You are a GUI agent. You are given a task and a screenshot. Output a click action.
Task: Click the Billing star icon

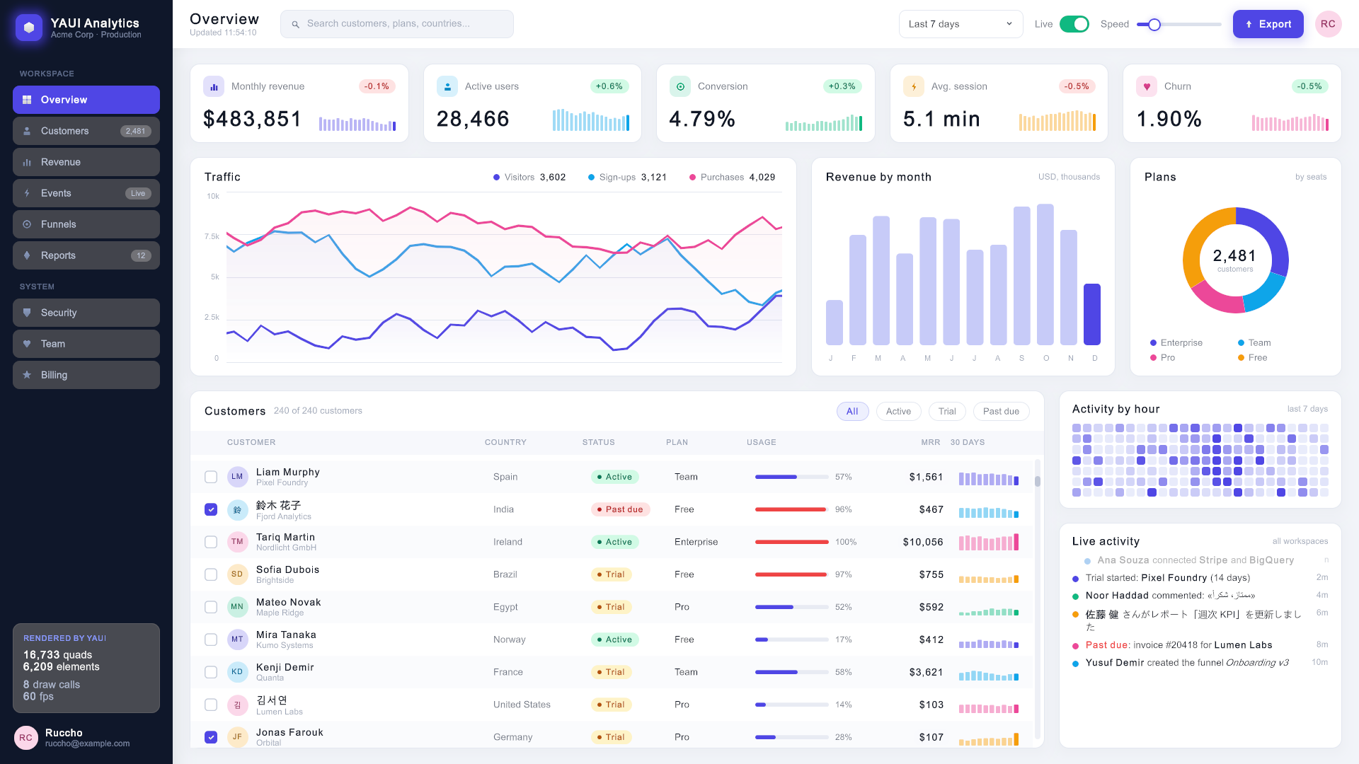pos(27,375)
